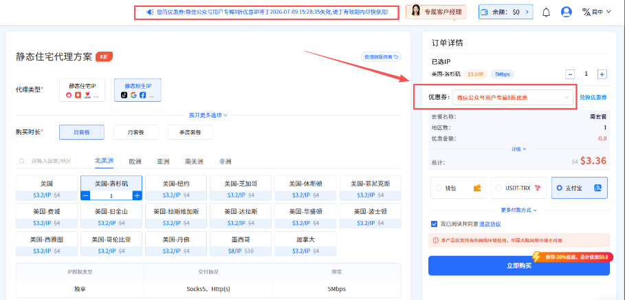Viewport: 625px width, 300px height.
Task: Click the 5Mbps tag in order details
Action: coord(502,74)
